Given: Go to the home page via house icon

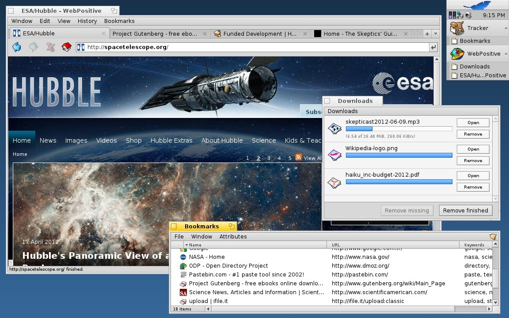Looking at the screenshot, I should (66, 47).
